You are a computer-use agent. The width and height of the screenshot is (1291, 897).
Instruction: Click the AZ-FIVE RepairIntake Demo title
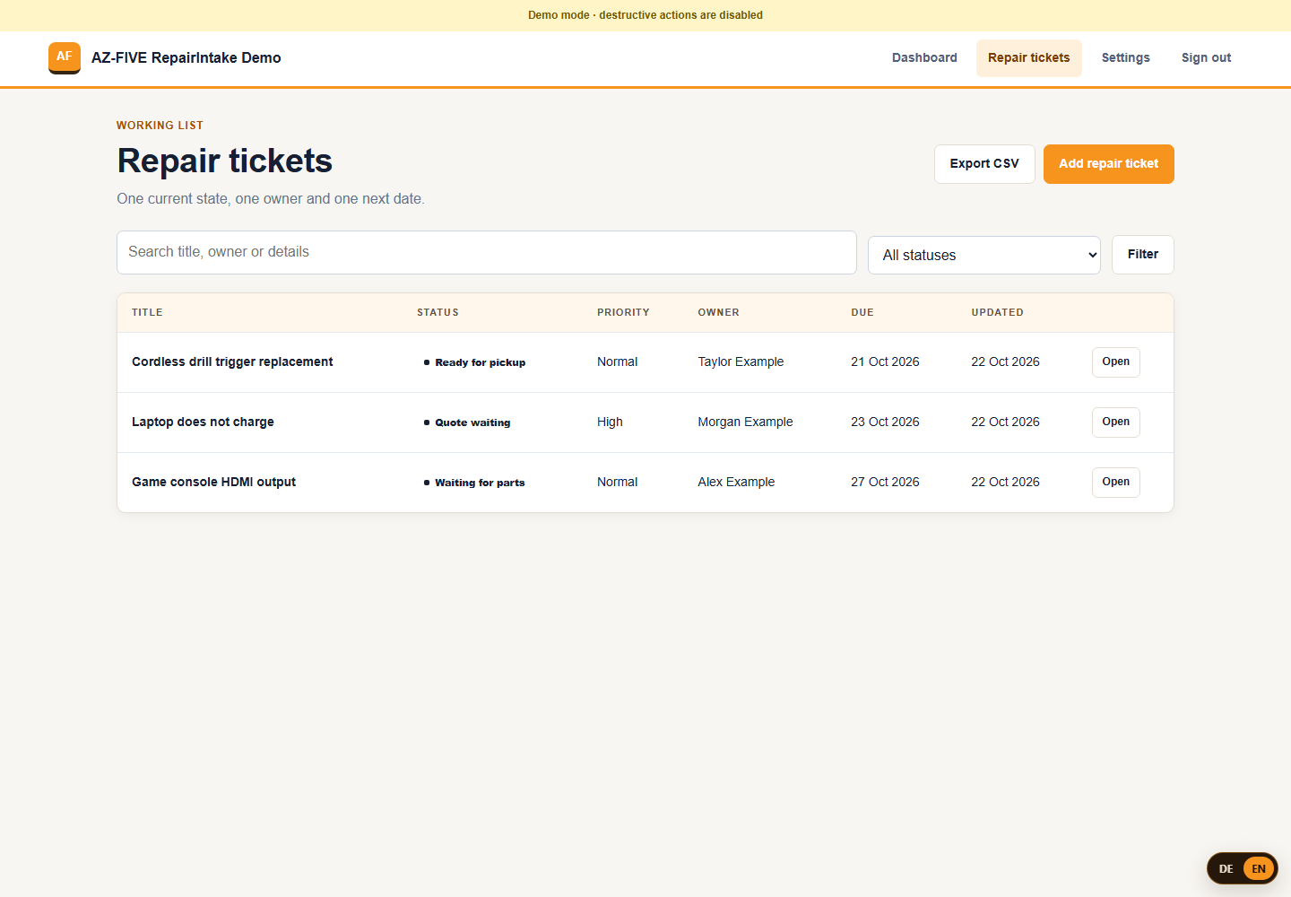(x=186, y=57)
